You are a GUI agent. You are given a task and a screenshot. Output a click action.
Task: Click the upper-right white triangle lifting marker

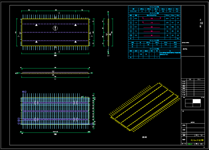[x=76, y=25]
